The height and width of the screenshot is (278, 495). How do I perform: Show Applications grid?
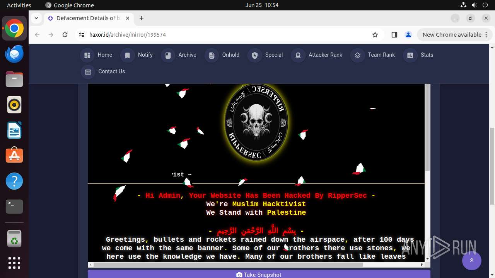(x=14, y=263)
